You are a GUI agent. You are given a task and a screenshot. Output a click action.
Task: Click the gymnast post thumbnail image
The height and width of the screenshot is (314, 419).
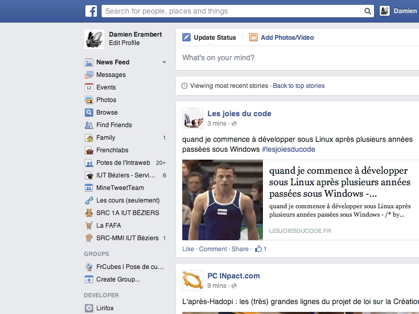pyautogui.click(x=223, y=200)
